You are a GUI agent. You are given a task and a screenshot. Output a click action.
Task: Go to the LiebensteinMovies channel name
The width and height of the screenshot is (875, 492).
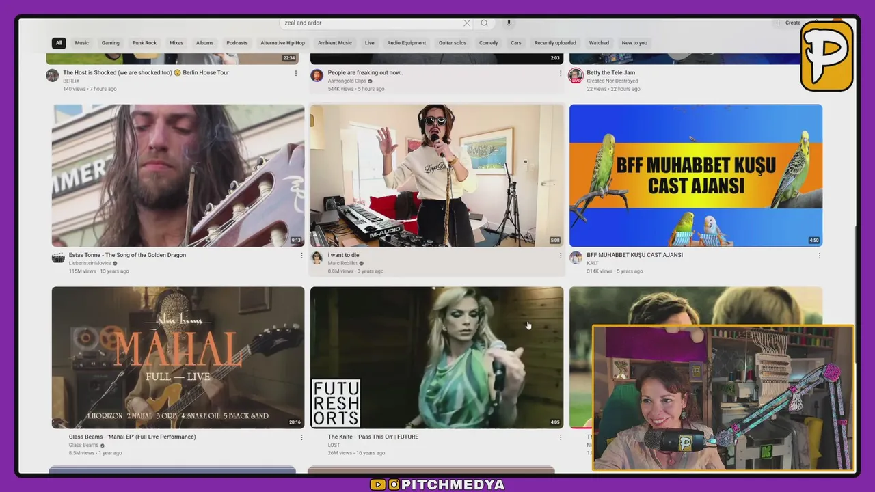point(90,263)
